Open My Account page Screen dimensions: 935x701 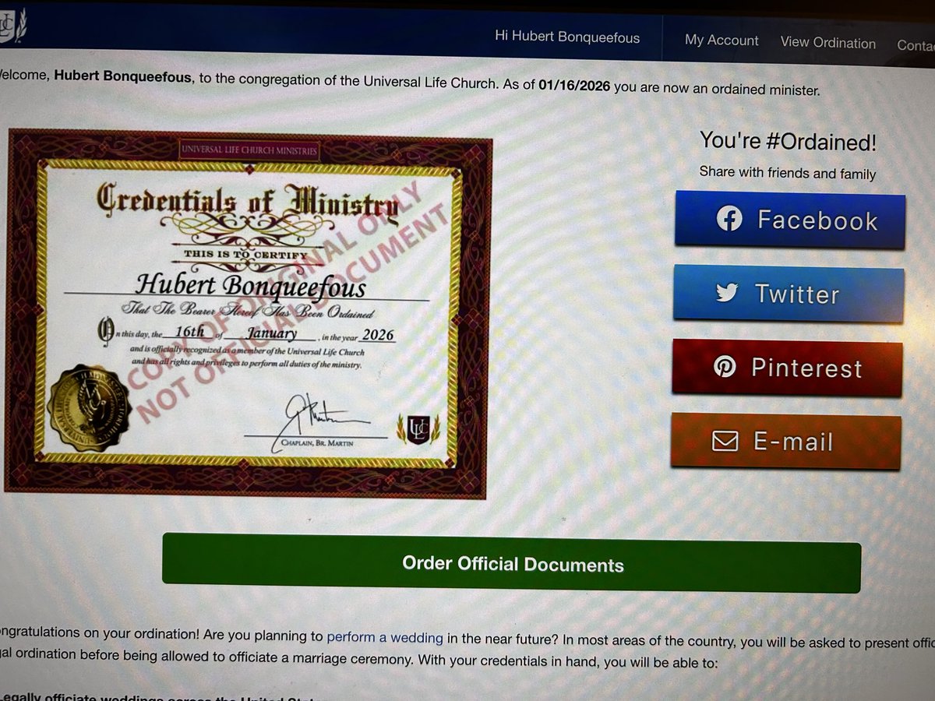[722, 41]
